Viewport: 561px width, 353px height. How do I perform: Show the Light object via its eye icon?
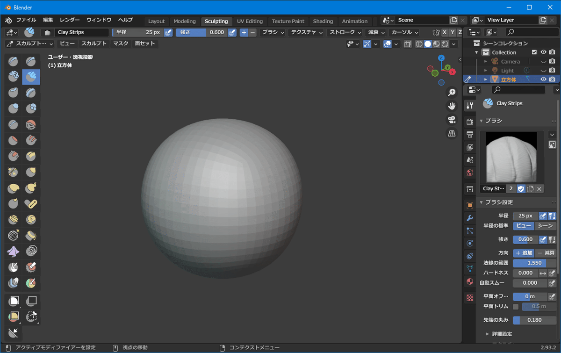point(543,71)
